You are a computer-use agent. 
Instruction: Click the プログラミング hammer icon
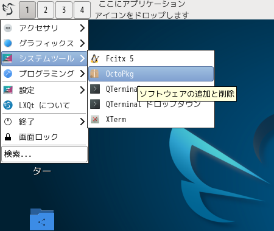pyautogui.click(x=8, y=74)
